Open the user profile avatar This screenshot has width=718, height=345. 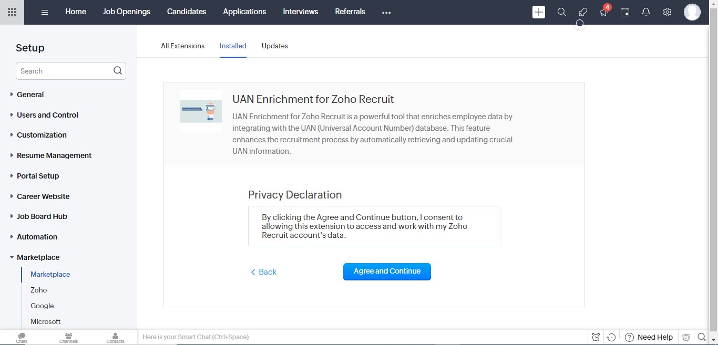click(692, 12)
